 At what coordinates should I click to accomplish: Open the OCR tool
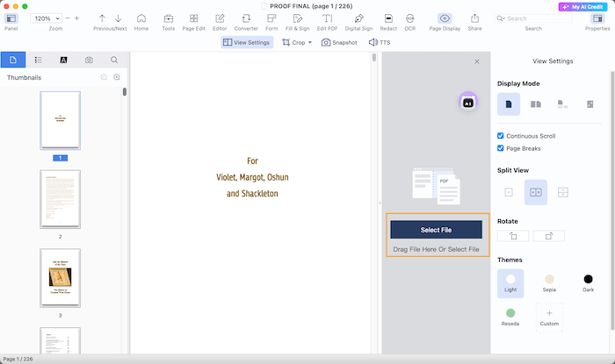pos(409,18)
